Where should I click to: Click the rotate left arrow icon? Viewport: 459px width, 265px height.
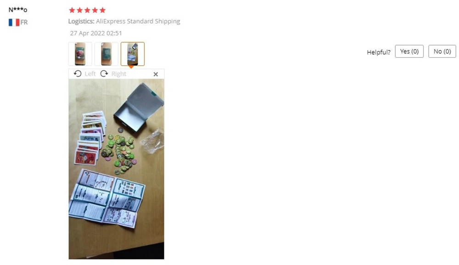click(x=78, y=74)
